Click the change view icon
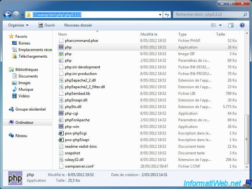Screen dimensions: 252x189 click(x=214, y=25)
